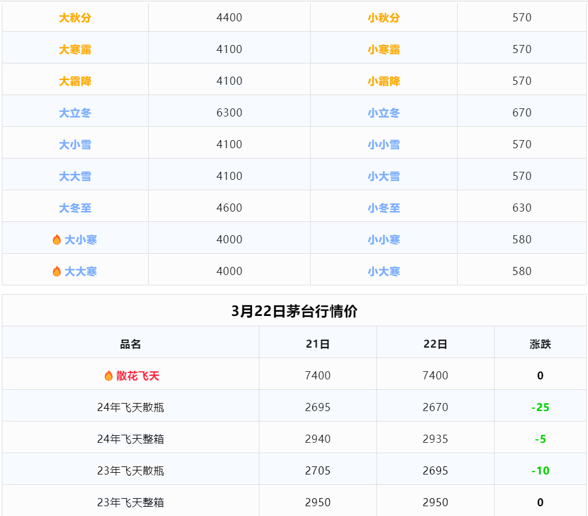The height and width of the screenshot is (516, 588).
Task: Click the 22日 column header
Action: 435,344
